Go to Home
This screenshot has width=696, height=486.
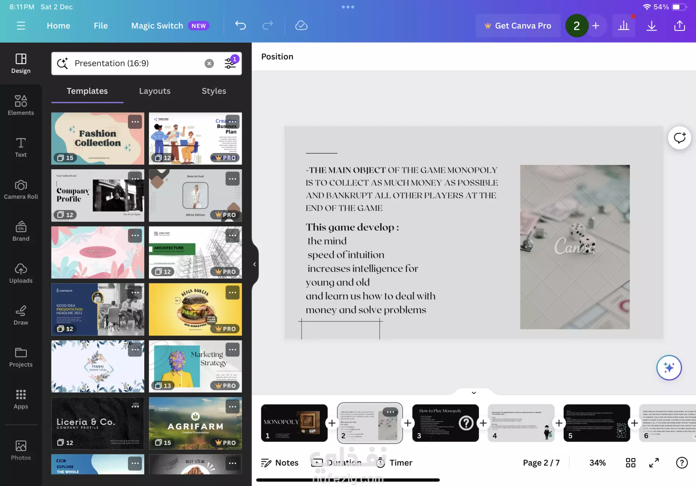tap(58, 26)
